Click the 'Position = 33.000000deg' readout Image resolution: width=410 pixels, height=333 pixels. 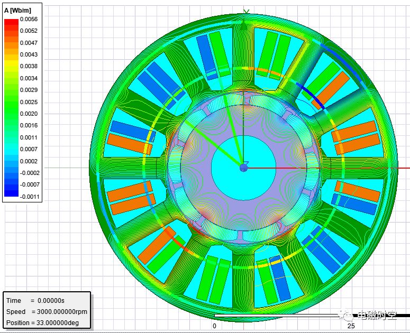42,323
